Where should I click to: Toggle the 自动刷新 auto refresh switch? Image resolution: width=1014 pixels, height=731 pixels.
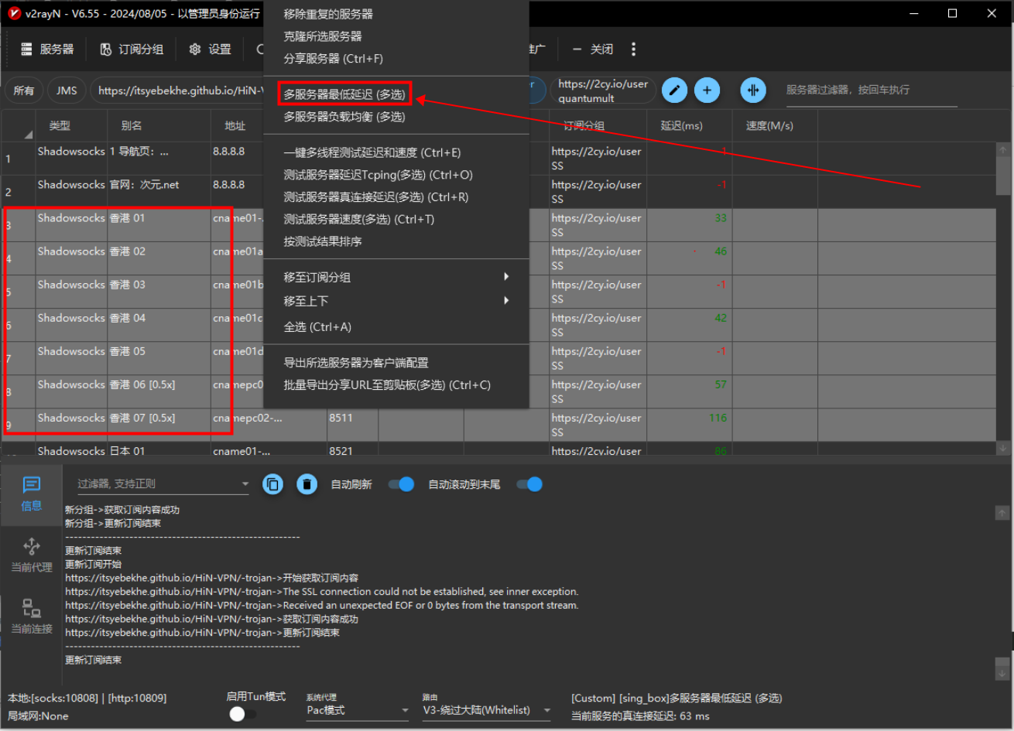(401, 484)
